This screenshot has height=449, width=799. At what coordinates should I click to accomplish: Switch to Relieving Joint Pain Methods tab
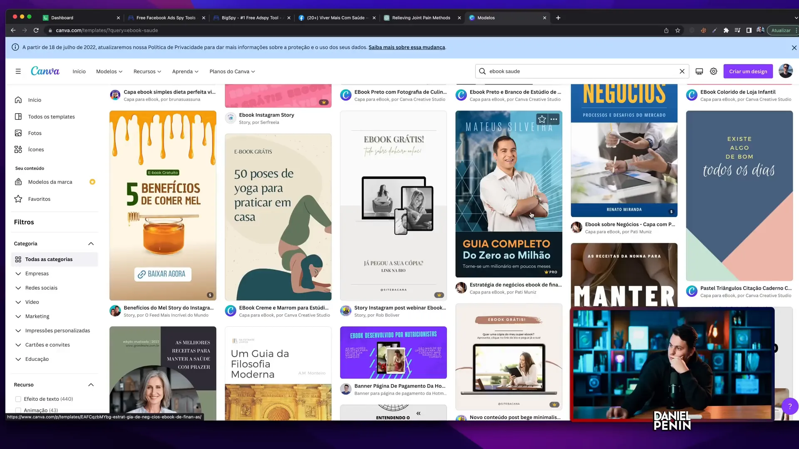[x=422, y=18]
